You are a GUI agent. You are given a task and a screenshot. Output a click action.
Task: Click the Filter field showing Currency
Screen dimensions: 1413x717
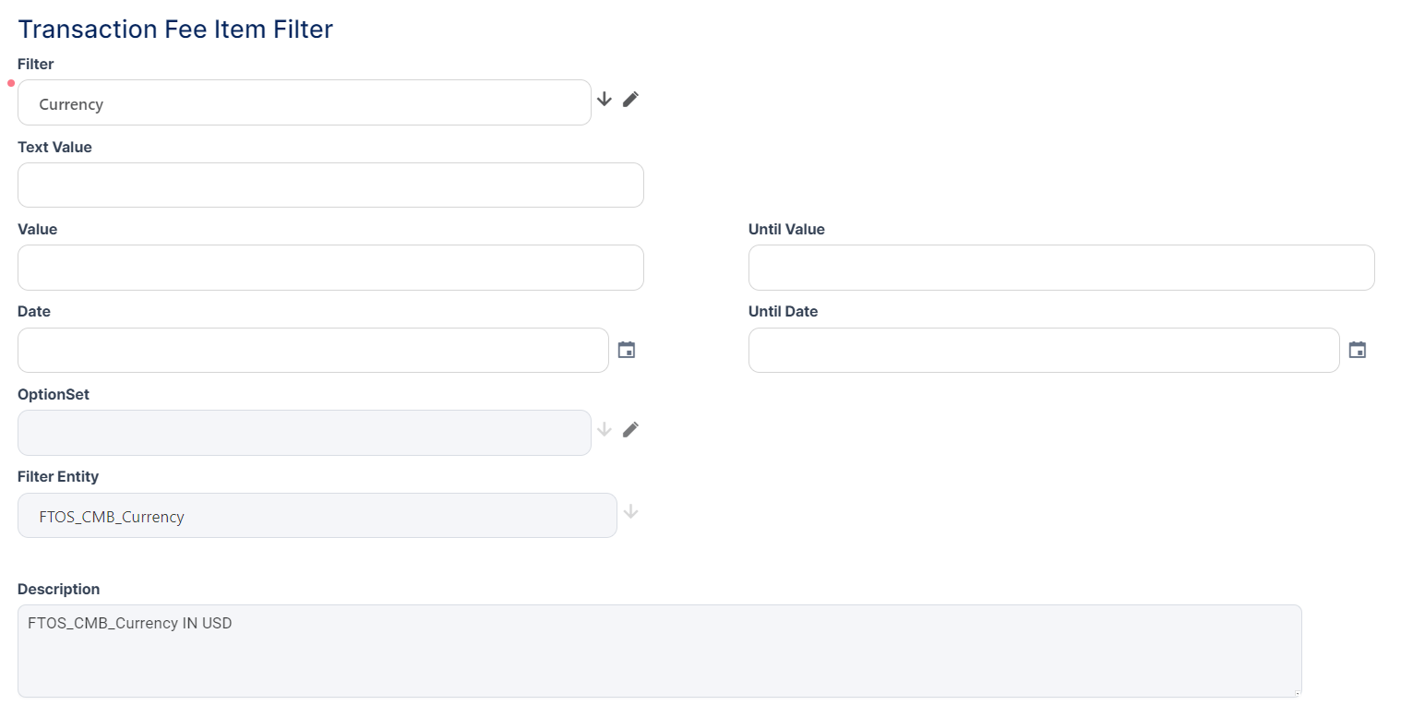coord(304,103)
